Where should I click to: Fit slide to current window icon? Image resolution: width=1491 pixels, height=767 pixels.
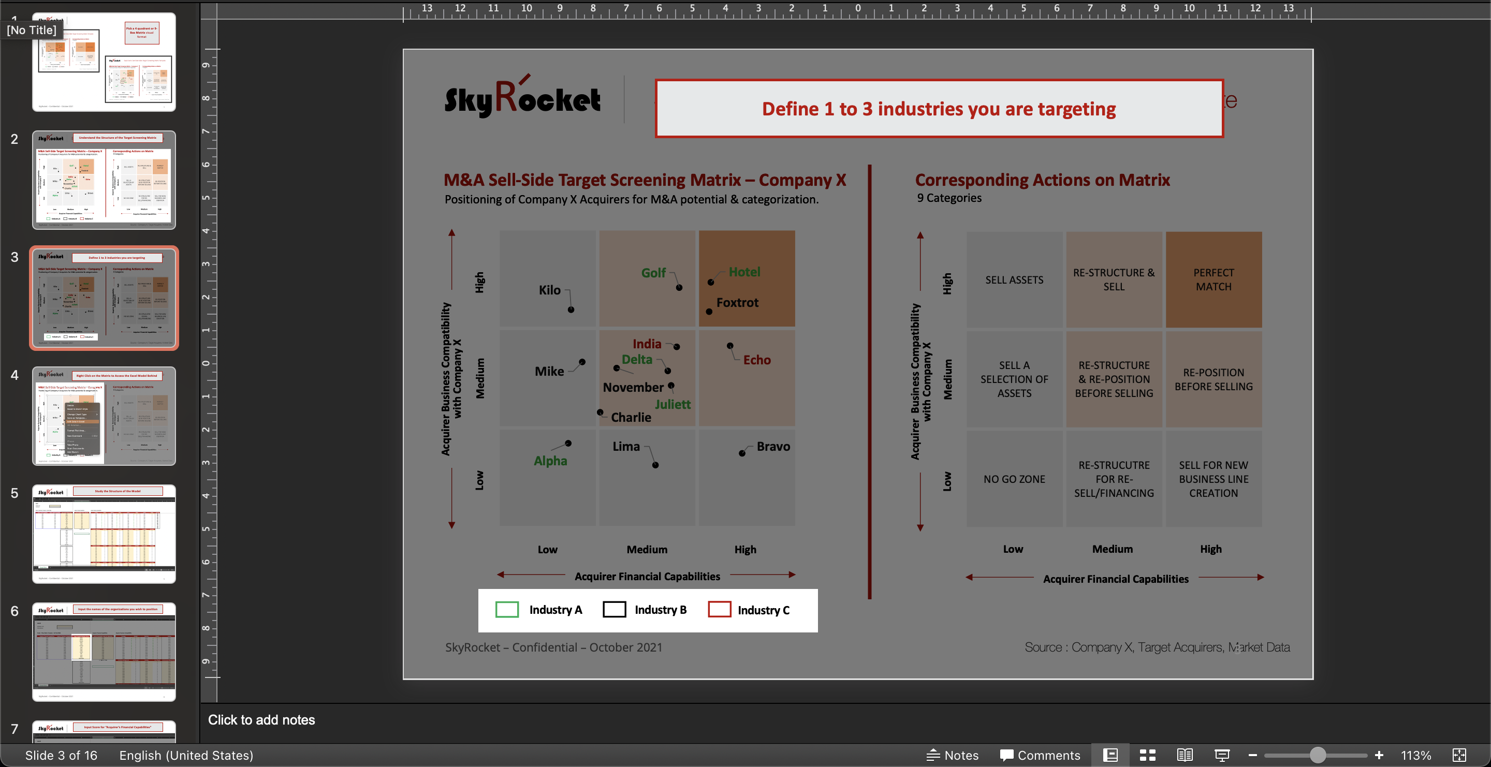pyautogui.click(x=1459, y=755)
